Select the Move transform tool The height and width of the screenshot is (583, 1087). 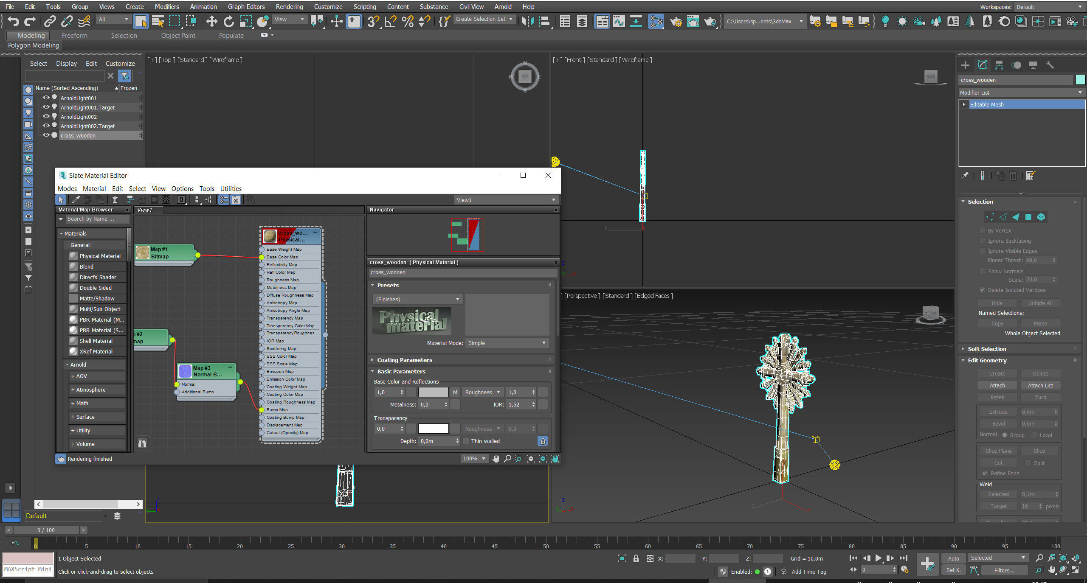click(x=211, y=21)
